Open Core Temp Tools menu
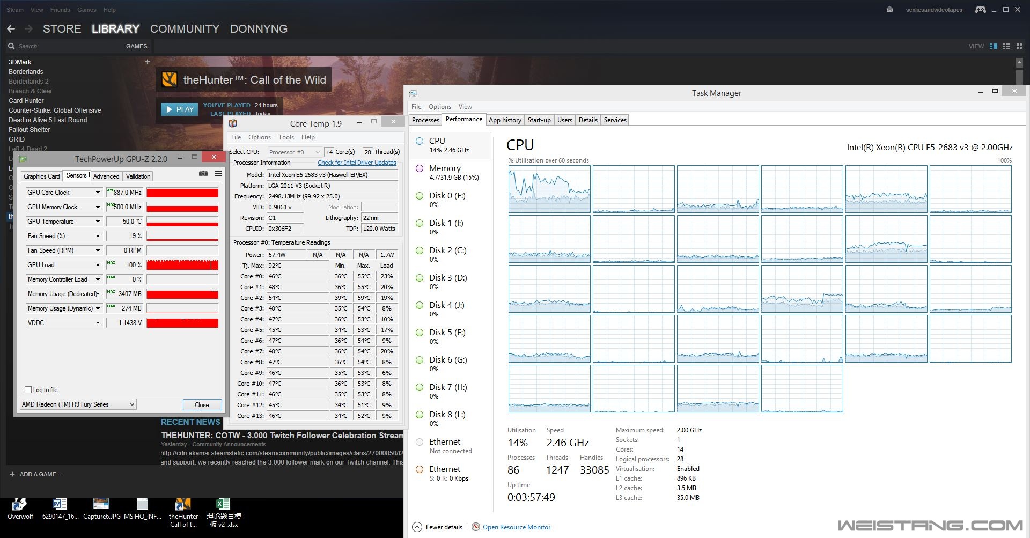 tap(286, 137)
